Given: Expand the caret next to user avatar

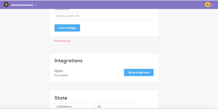Looking at the screenshot, I should [212, 5].
